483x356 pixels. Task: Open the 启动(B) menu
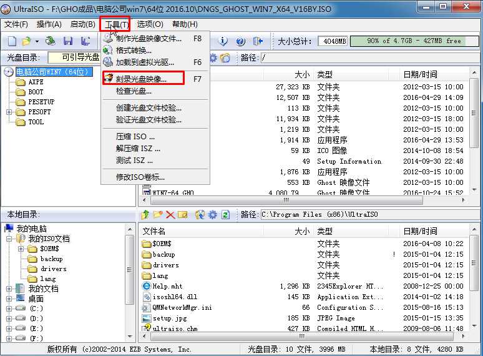(x=82, y=24)
